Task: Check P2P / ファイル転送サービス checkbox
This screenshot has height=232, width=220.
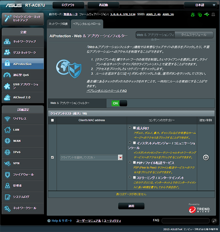Action: point(134,162)
